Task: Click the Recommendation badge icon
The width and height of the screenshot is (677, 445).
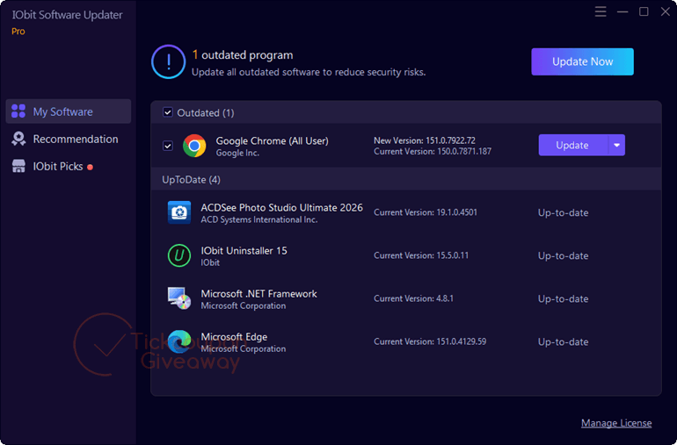Action: click(18, 139)
